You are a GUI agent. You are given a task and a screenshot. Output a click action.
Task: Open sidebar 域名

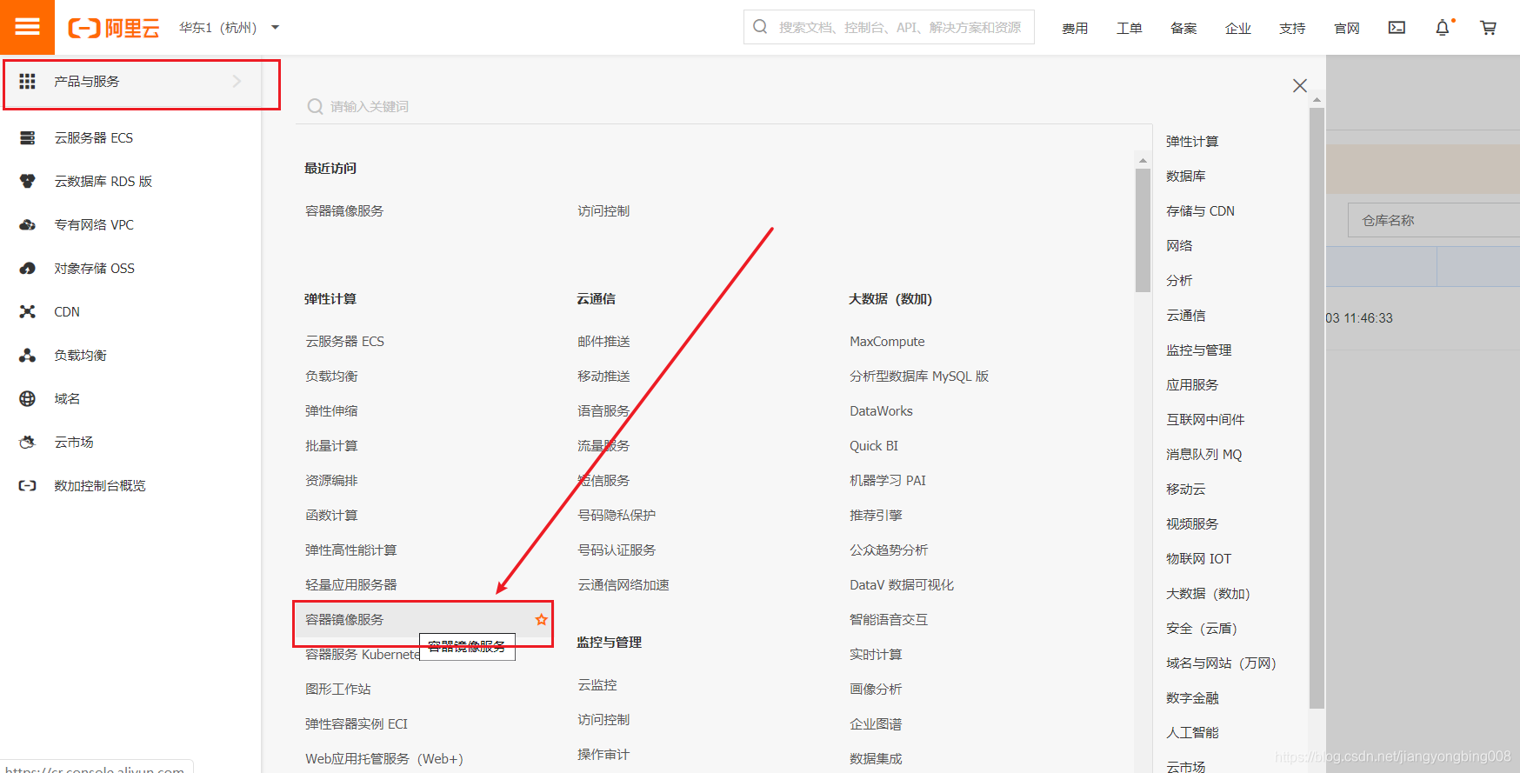click(x=67, y=398)
